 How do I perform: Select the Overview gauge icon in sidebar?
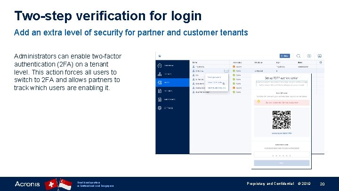click(x=160, y=66)
